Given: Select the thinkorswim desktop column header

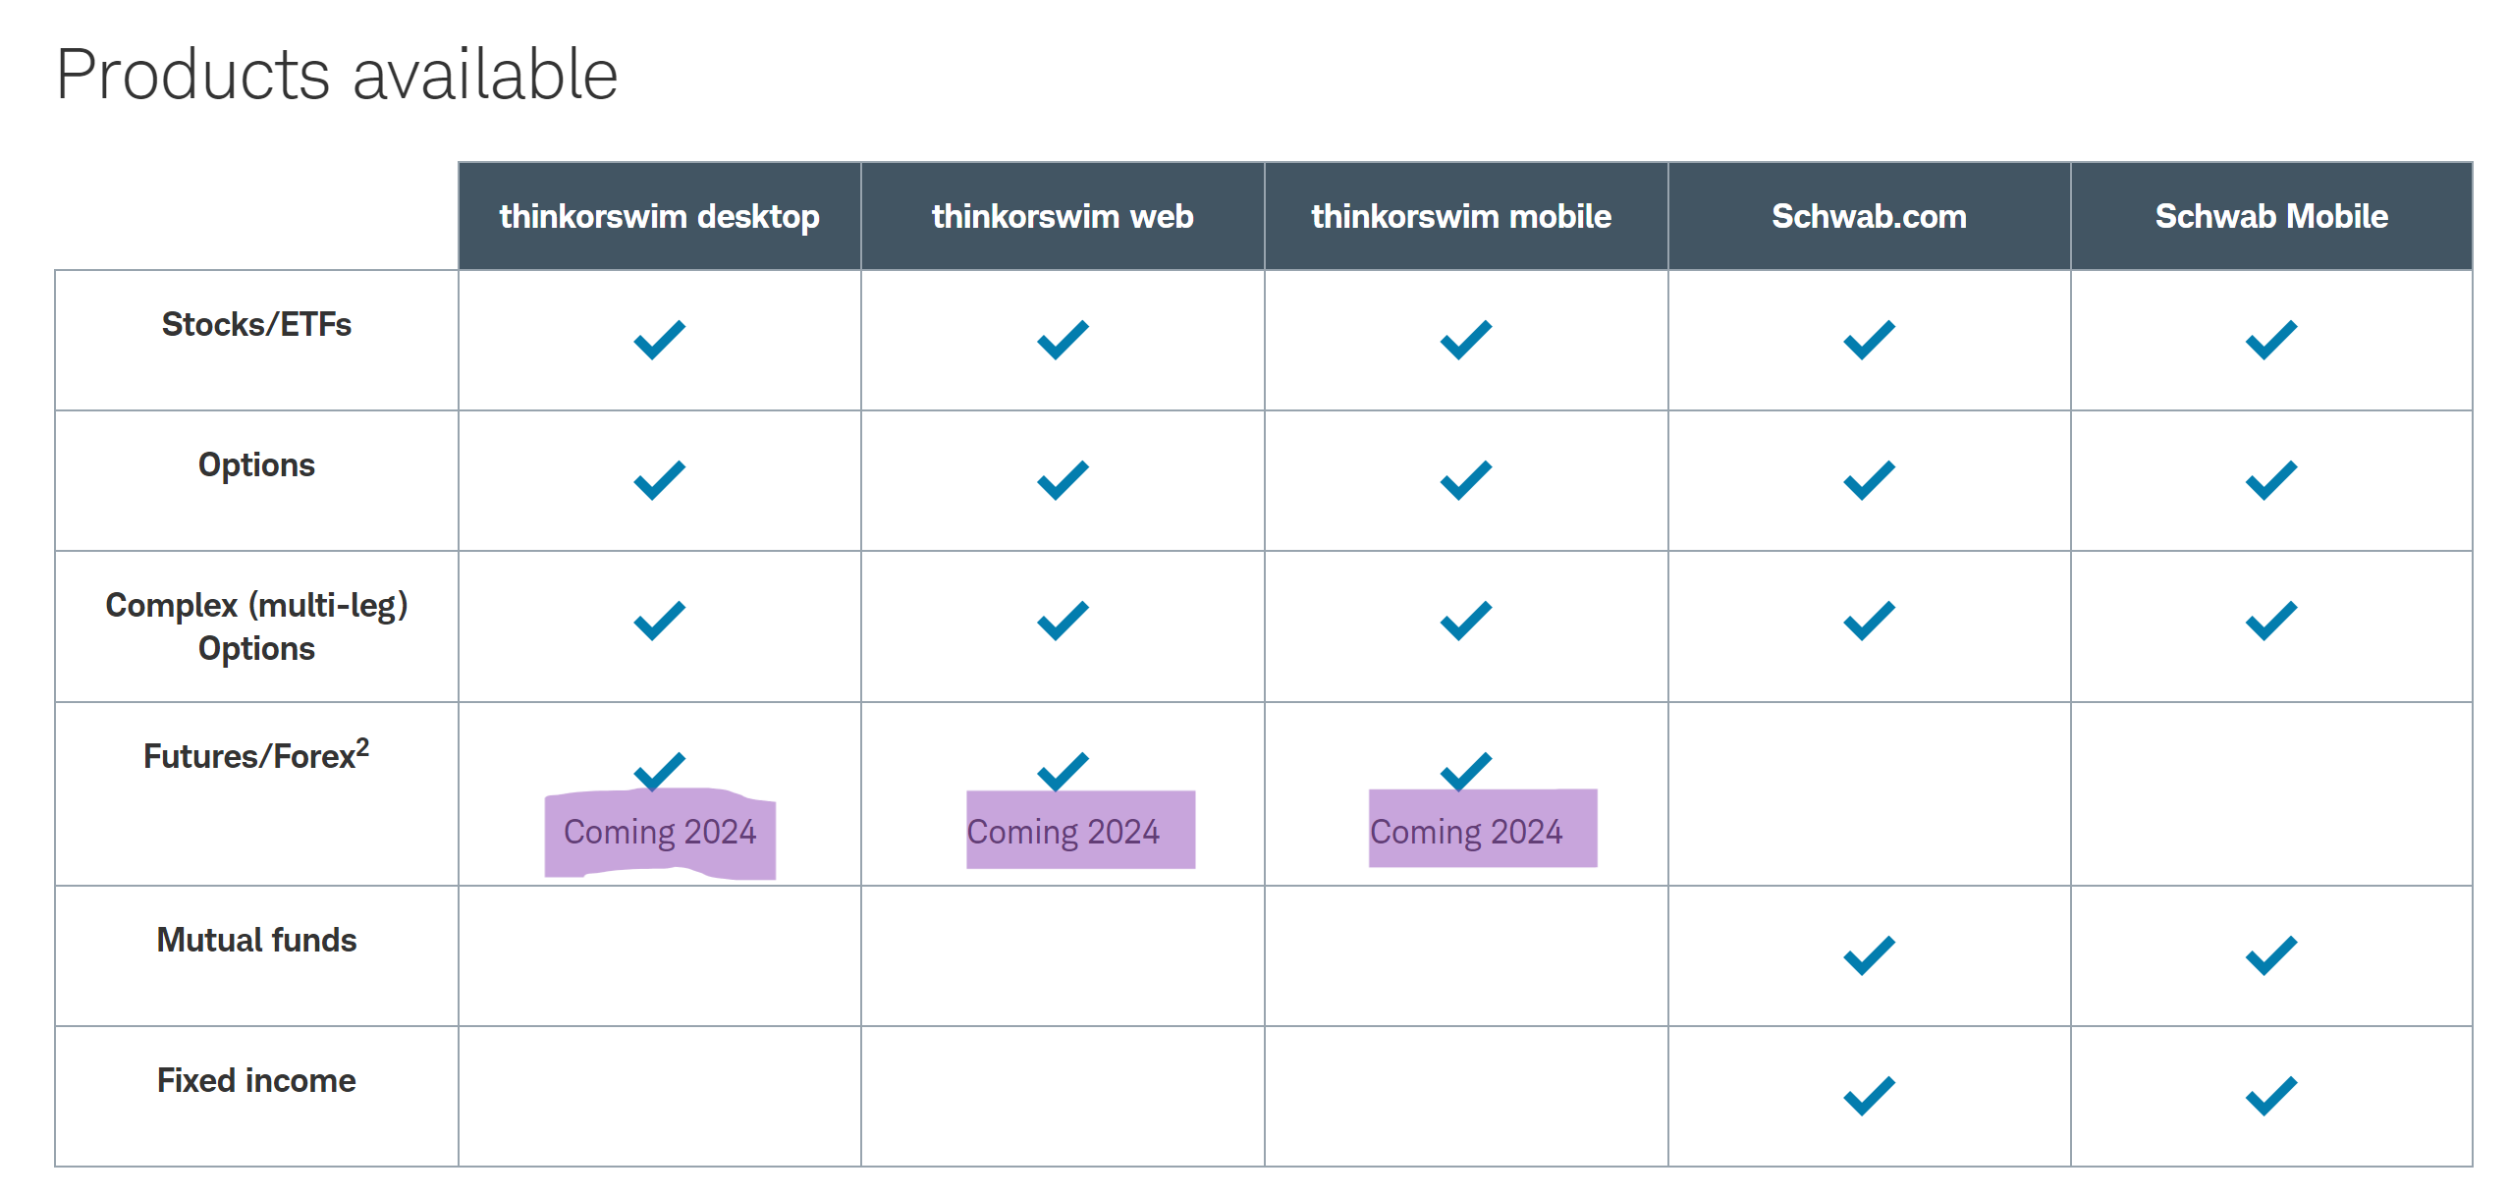Looking at the screenshot, I should click(659, 216).
